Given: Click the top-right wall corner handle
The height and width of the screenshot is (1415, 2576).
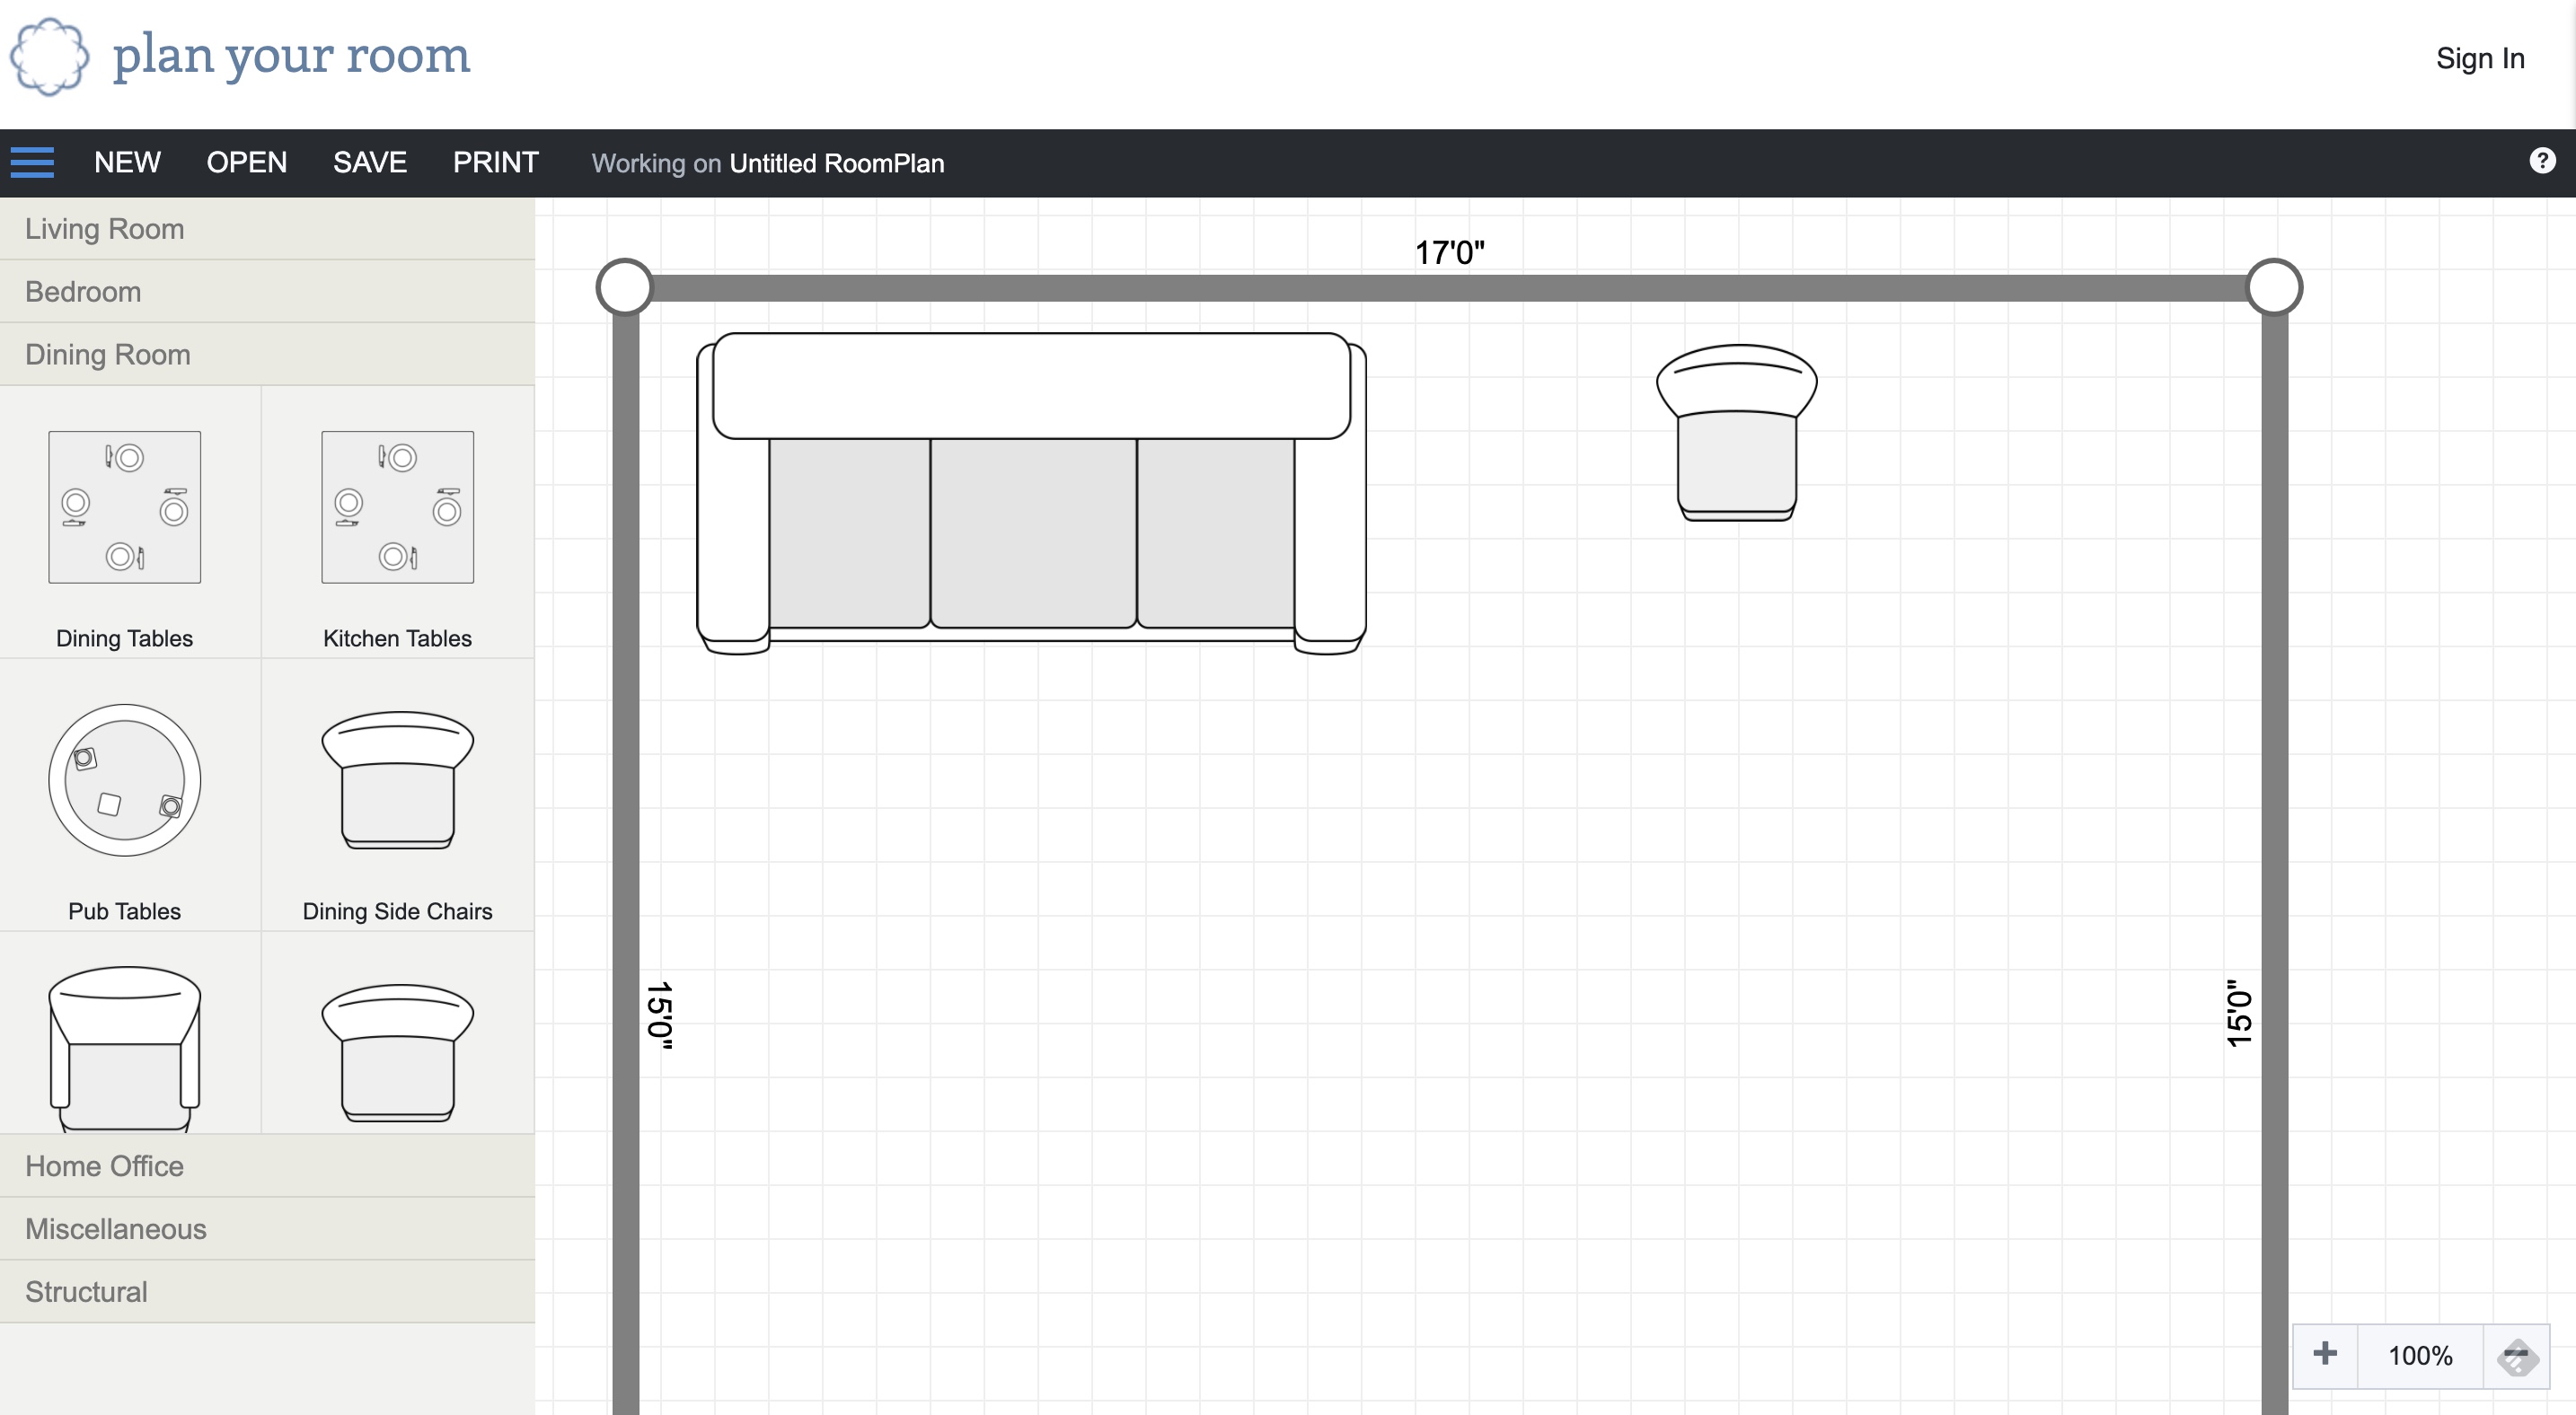Looking at the screenshot, I should [2274, 288].
